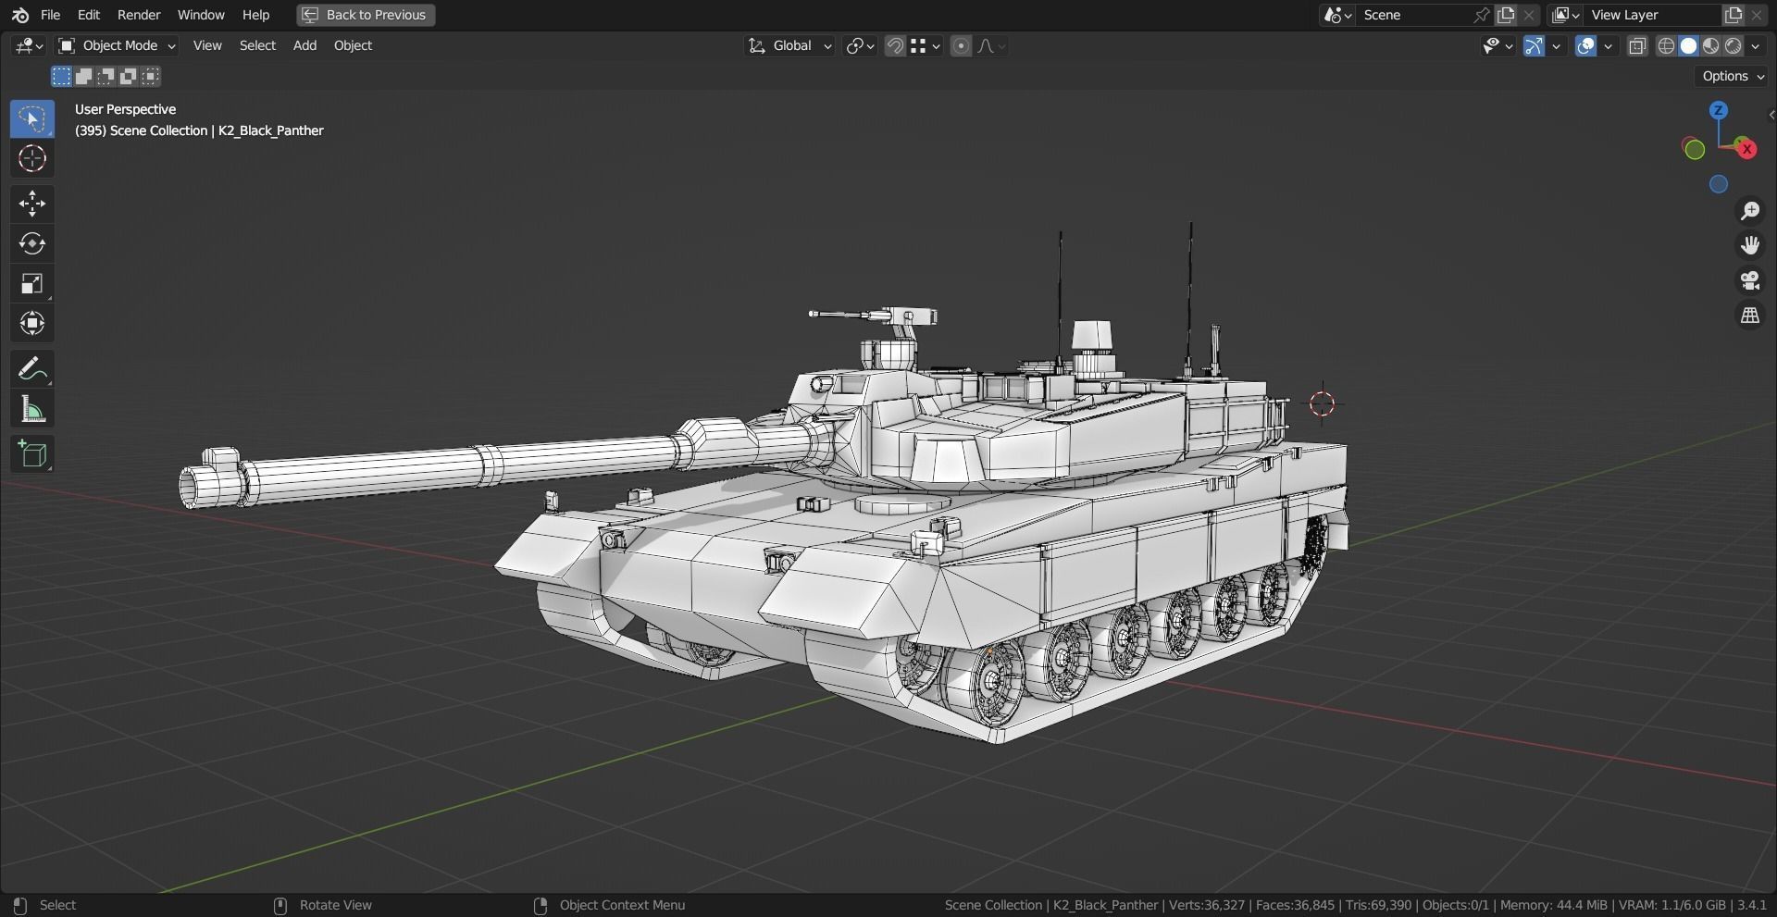
Task: Switch to Material Preview shading
Action: click(x=1711, y=45)
